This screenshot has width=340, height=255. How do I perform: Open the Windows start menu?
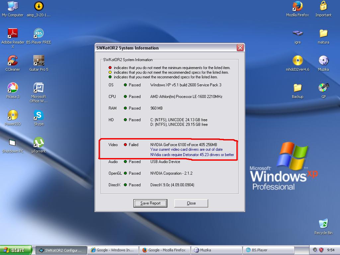(16, 250)
